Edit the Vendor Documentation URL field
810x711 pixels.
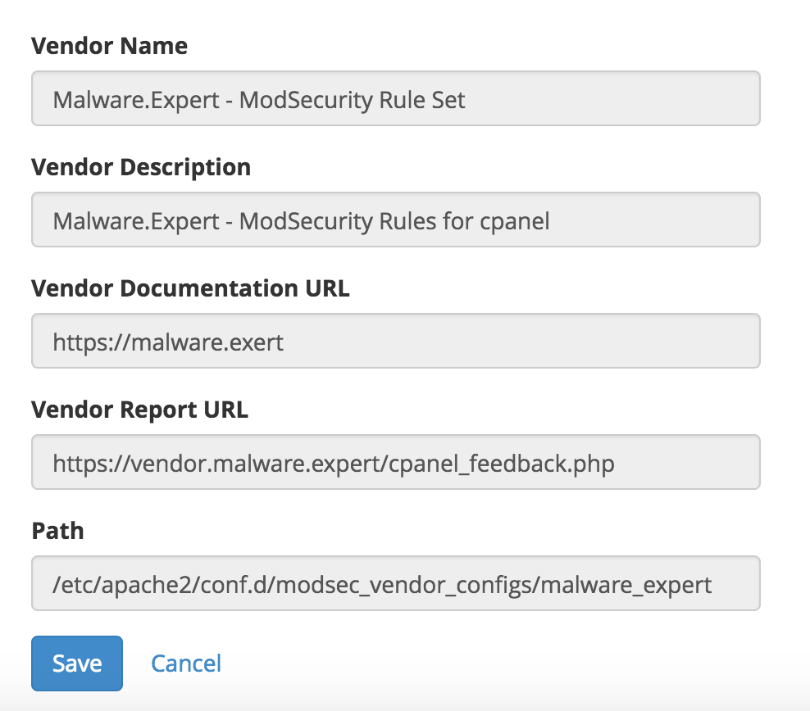[x=396, y=341]
